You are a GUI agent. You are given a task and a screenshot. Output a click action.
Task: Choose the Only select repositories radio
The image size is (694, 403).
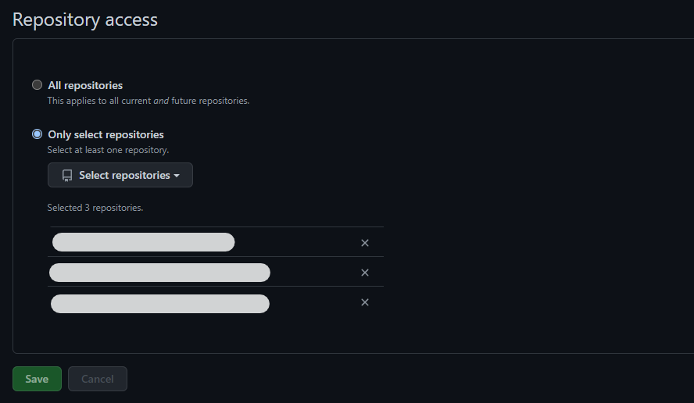[x=37, y=134]
